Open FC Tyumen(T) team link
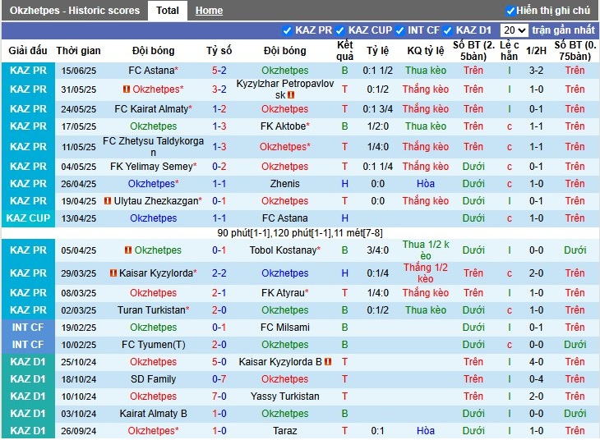This screenshot has height=440, width=600. [154, 345]
